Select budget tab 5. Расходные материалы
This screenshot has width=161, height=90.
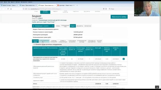pyautogui.click(x=72, y=41)
